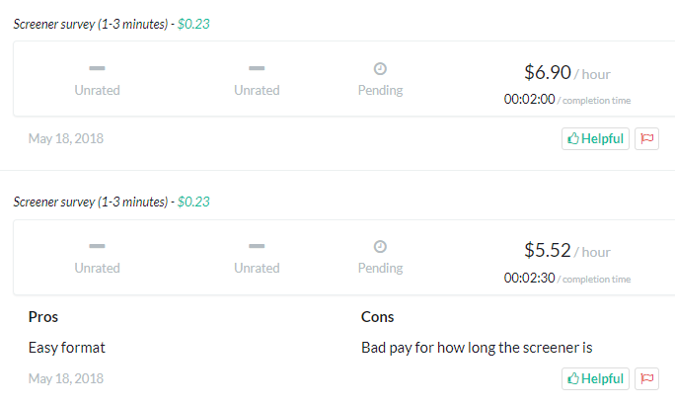The image size is (675, 406).
Task: Click the $6.90 / hour rate
Action: click(x=567, y=72)
